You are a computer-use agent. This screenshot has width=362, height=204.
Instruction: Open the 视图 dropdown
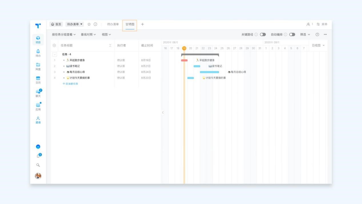(106, 34)
